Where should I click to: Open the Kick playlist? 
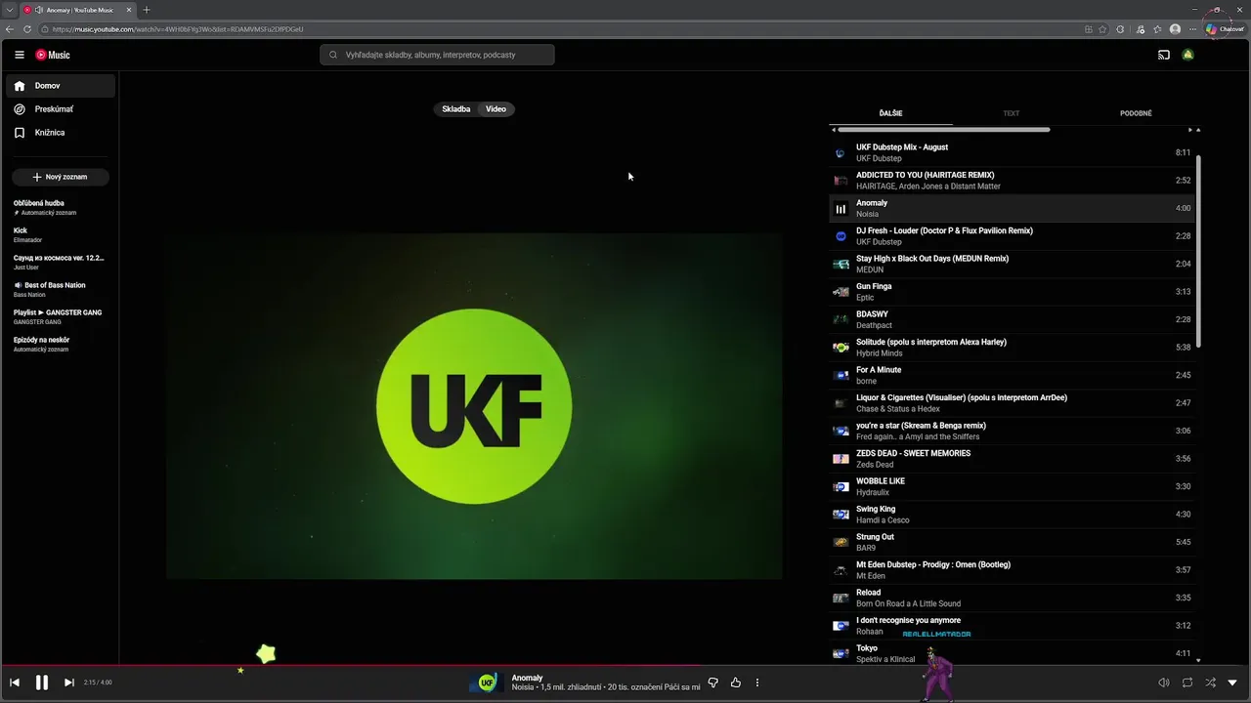61,234
